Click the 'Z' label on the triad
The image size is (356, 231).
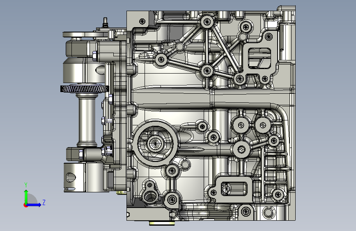pyautogui.click(x=44, y=202)
